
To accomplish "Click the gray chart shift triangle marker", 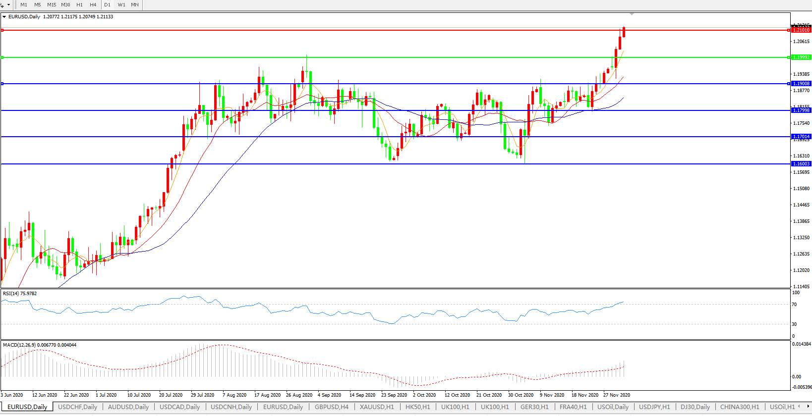I will click(x=632, y=14).
